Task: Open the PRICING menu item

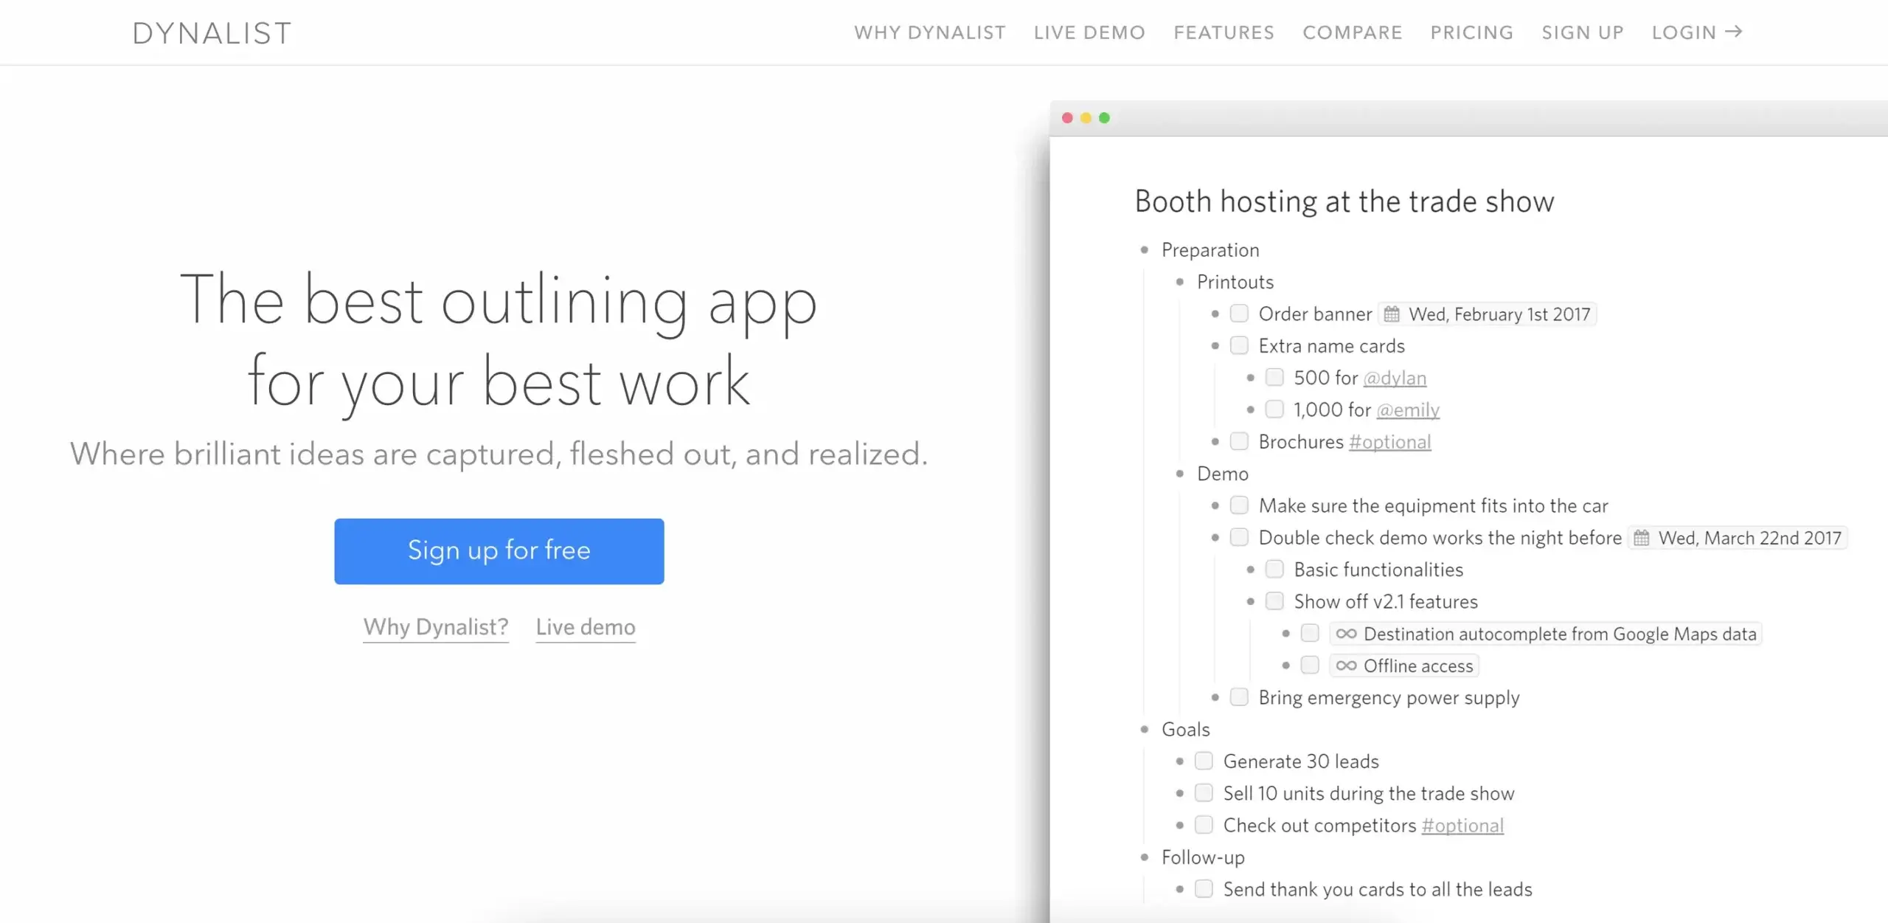Action: [x=1471, y=32]
